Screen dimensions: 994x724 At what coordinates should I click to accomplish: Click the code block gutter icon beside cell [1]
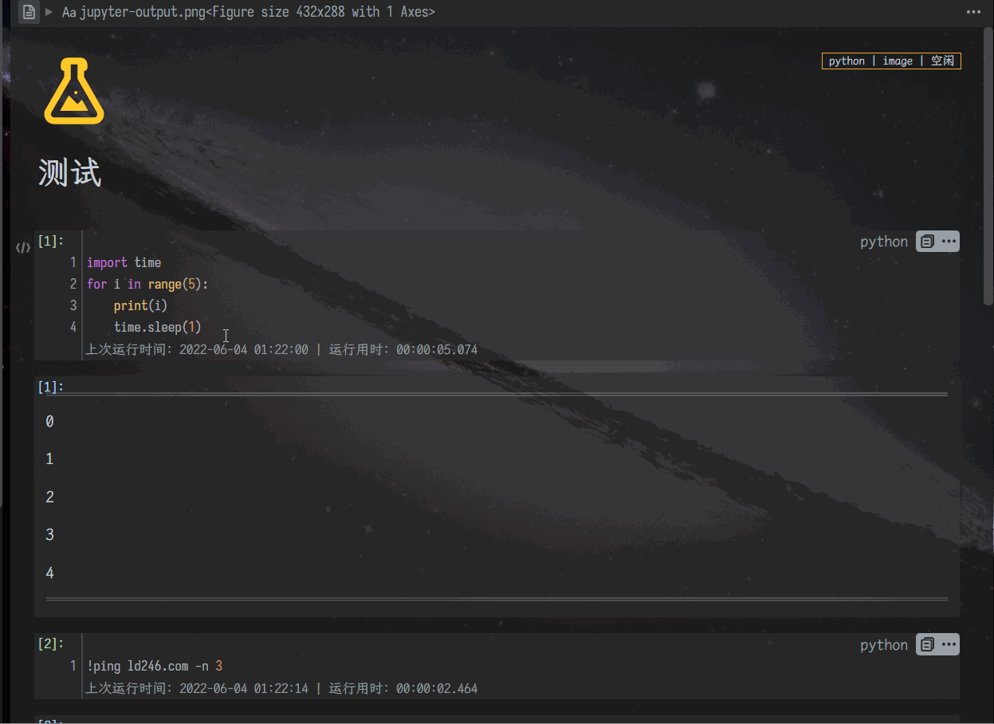[x=23, y=248]
